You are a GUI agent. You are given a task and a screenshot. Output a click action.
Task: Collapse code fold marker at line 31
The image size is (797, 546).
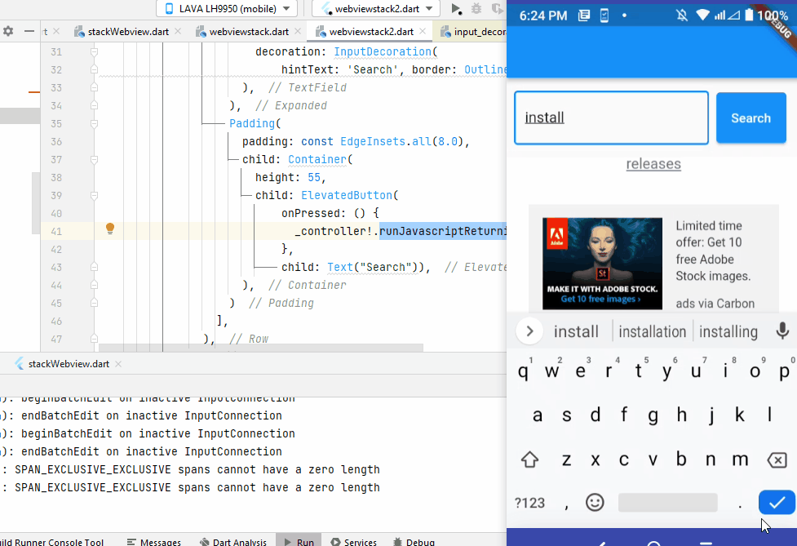click(x=94, y=52)
